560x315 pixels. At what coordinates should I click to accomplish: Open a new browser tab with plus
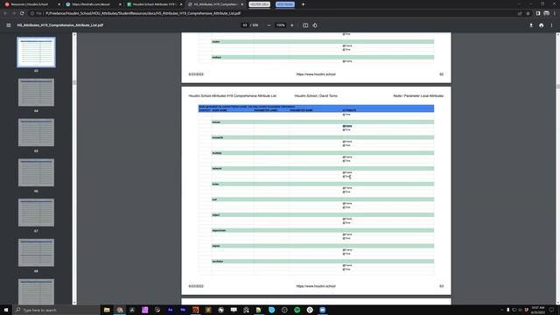coord(304,4)
